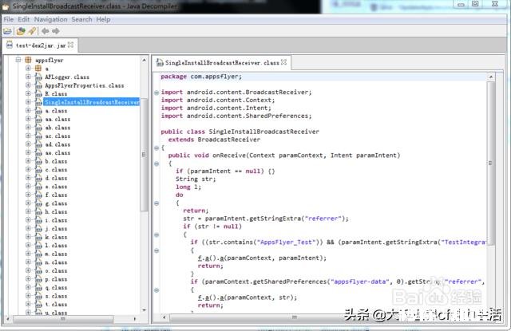The height and width of the screenshot is (331, 511).
Task: Expand the a.class node
Action: pos(29,110)
